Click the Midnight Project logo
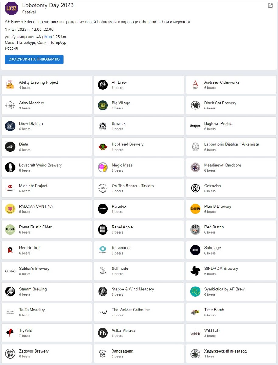Image resolution: width=278 pixels, height=365 pixels. tap(10, 188)
